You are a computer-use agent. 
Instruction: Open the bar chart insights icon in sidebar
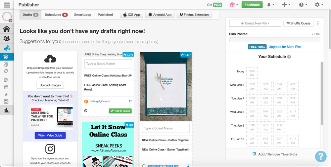7,110
